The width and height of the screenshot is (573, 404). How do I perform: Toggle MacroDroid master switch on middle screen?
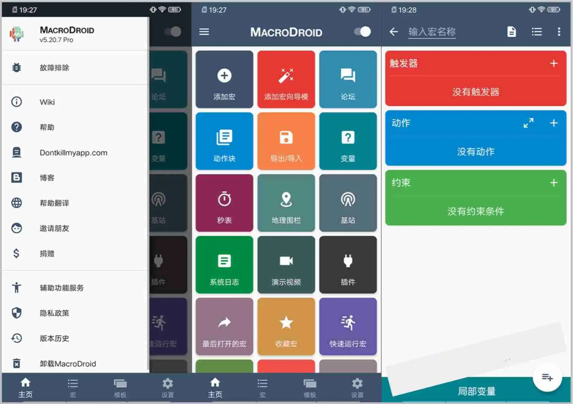362,32
